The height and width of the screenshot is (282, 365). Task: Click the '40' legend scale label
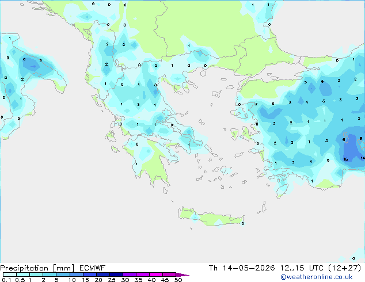pos(151,280)
